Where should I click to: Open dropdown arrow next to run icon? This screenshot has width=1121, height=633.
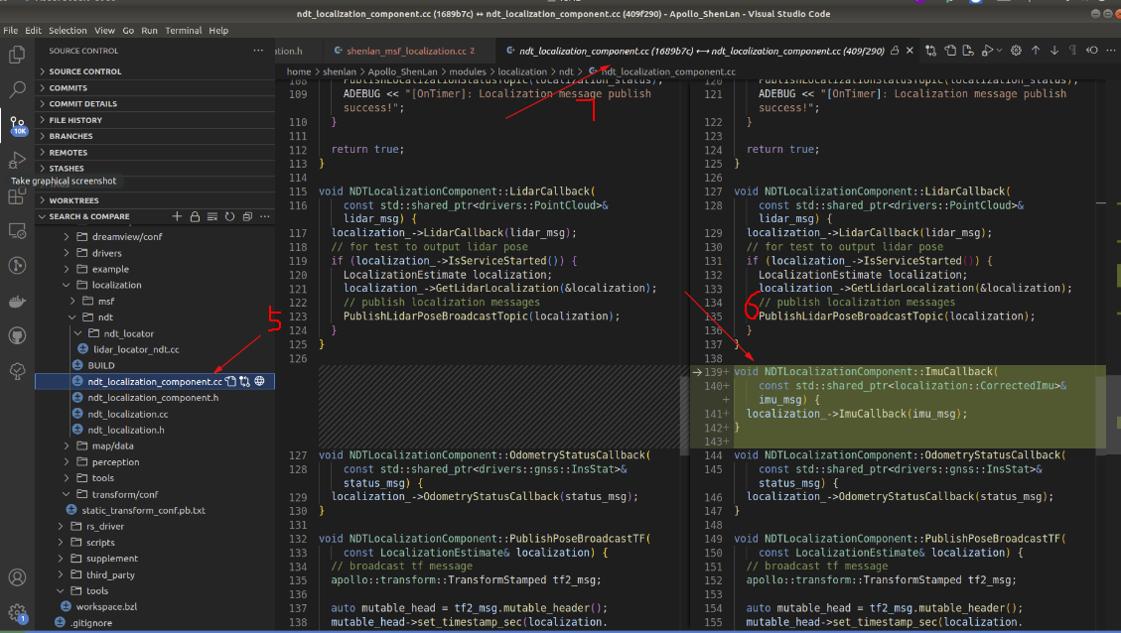pos(999,51)
